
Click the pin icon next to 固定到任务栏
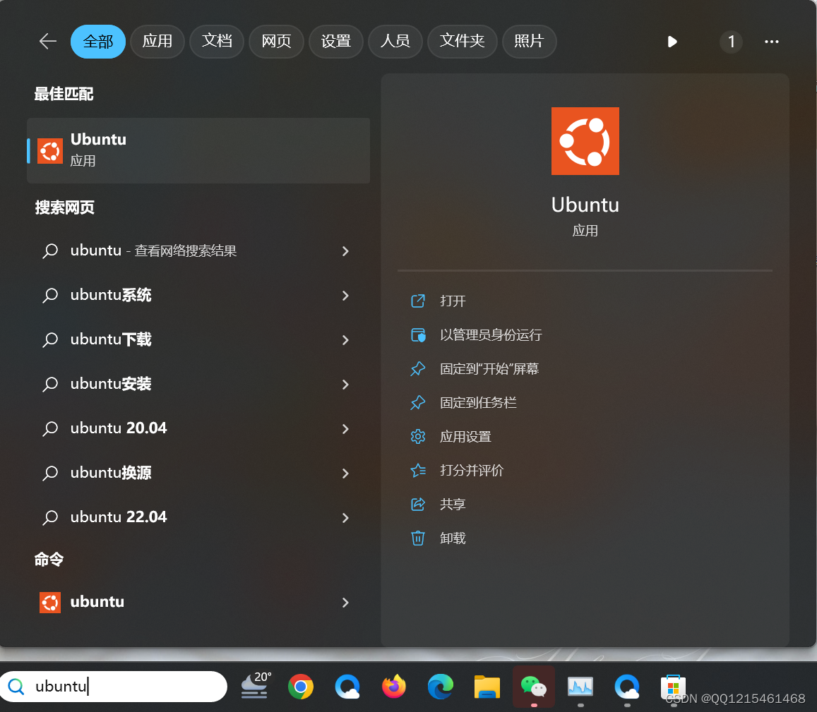(x=418, y=403)
